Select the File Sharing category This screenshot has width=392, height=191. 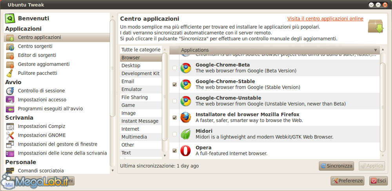click(x=141, y=97)
